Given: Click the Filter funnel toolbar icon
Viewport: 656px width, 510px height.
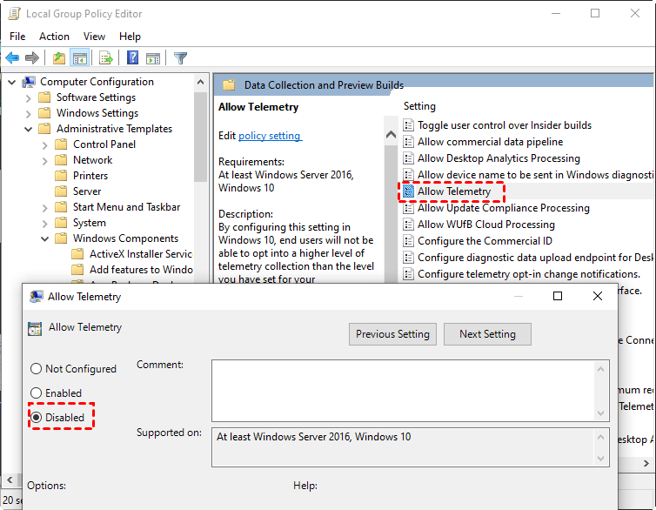Looking at the screenshot, I should [180, 57].
